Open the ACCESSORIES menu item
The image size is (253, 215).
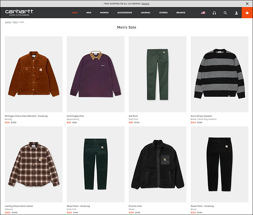coord(124,13)
